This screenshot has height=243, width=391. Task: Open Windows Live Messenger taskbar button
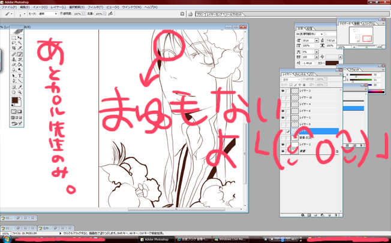coord(230,239)
